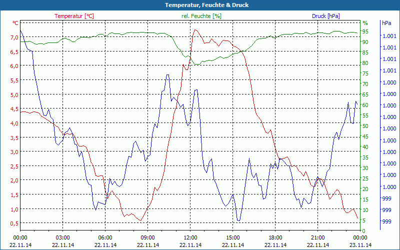Select the green 'rel. Feuchte [%]' legend label

(201, 16)
